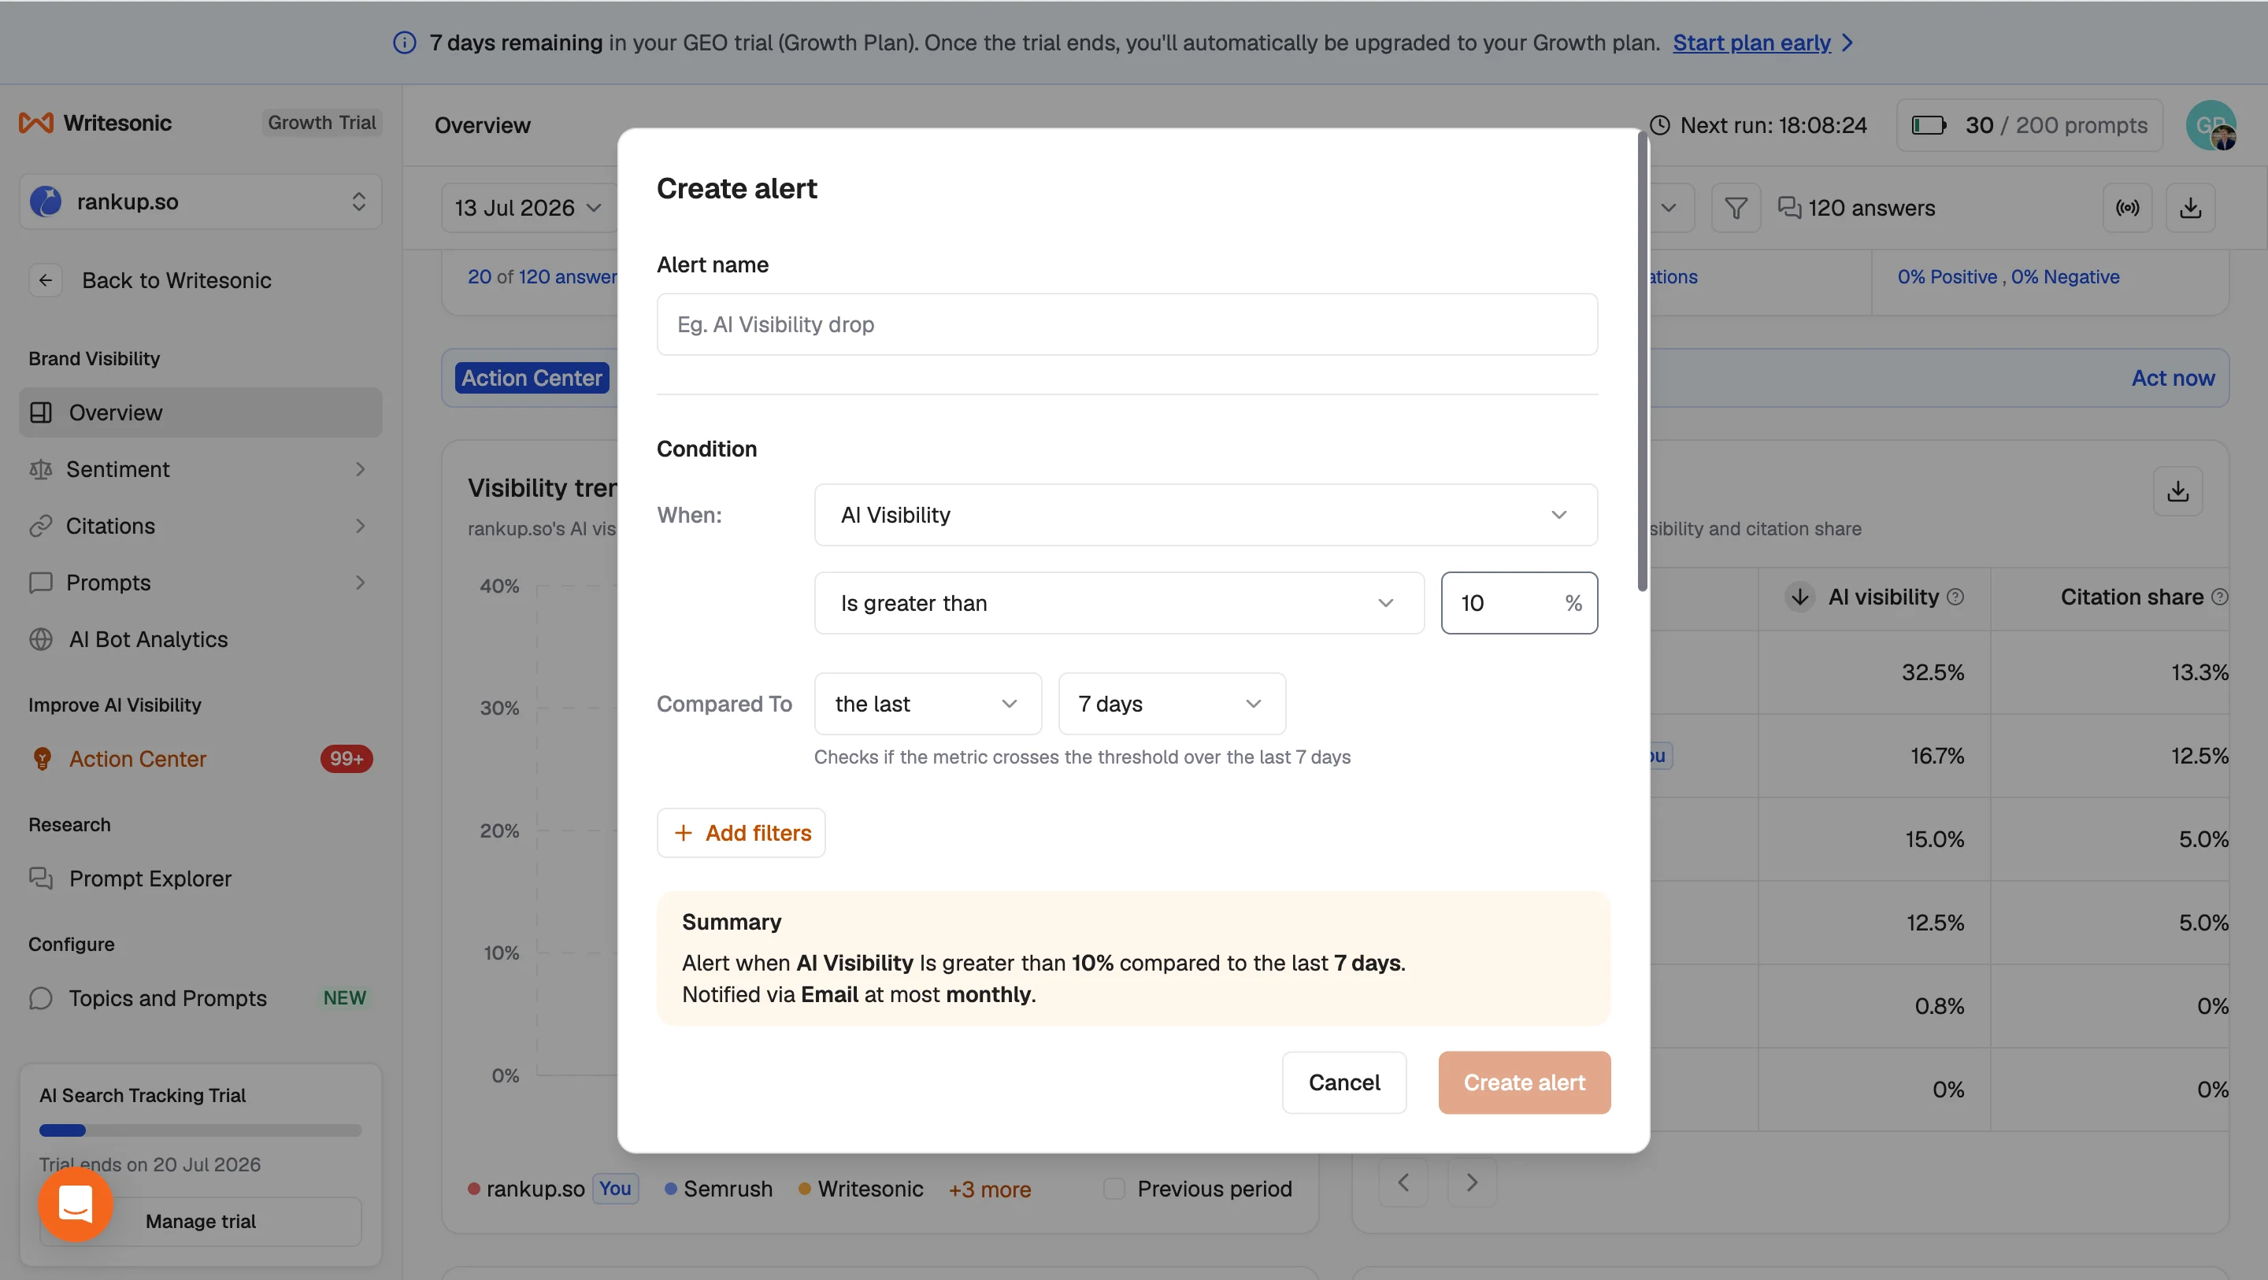This screenshot has width=2268, height=1280.
Task: Click the clock icon near Next run
Action: 1659,125
